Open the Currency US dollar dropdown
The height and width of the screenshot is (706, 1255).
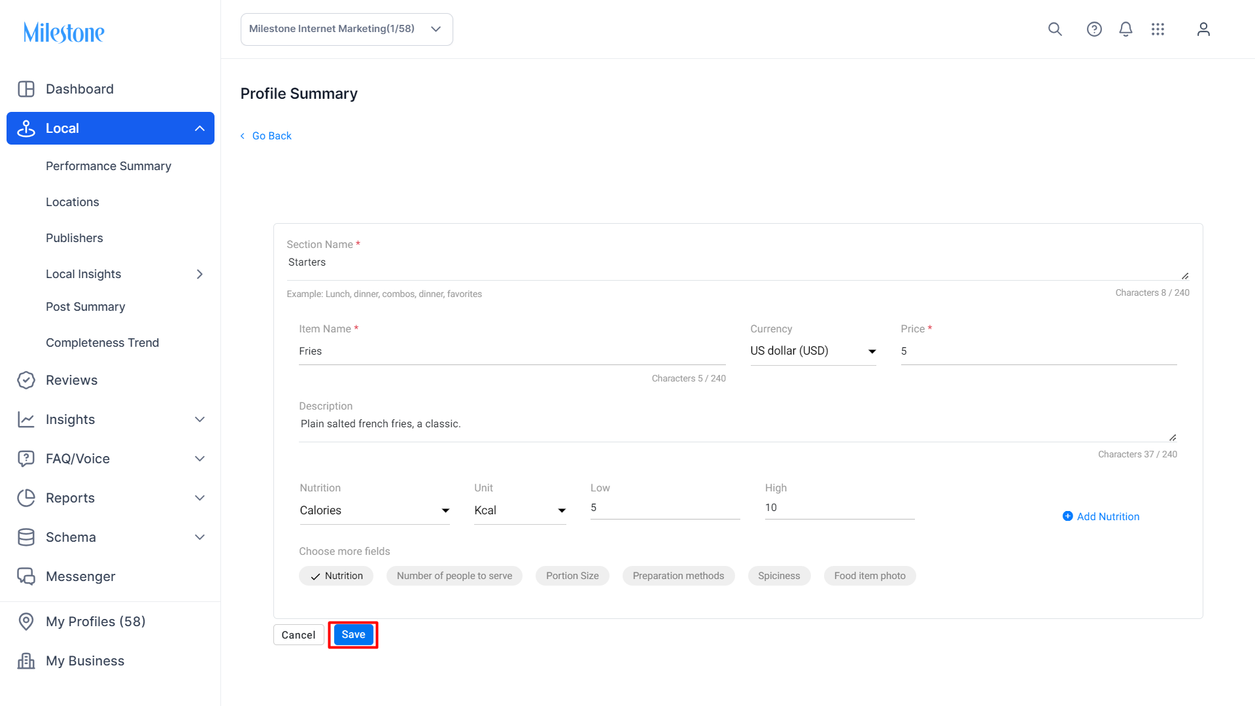tap(813, 351)
